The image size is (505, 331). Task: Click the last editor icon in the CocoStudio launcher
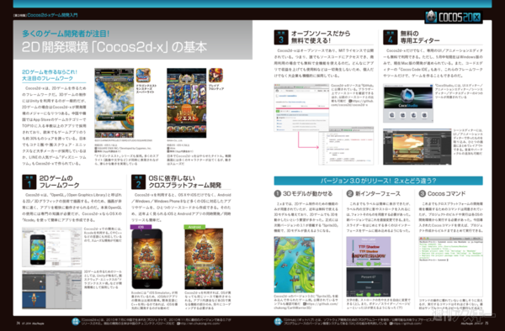[424, 115]
